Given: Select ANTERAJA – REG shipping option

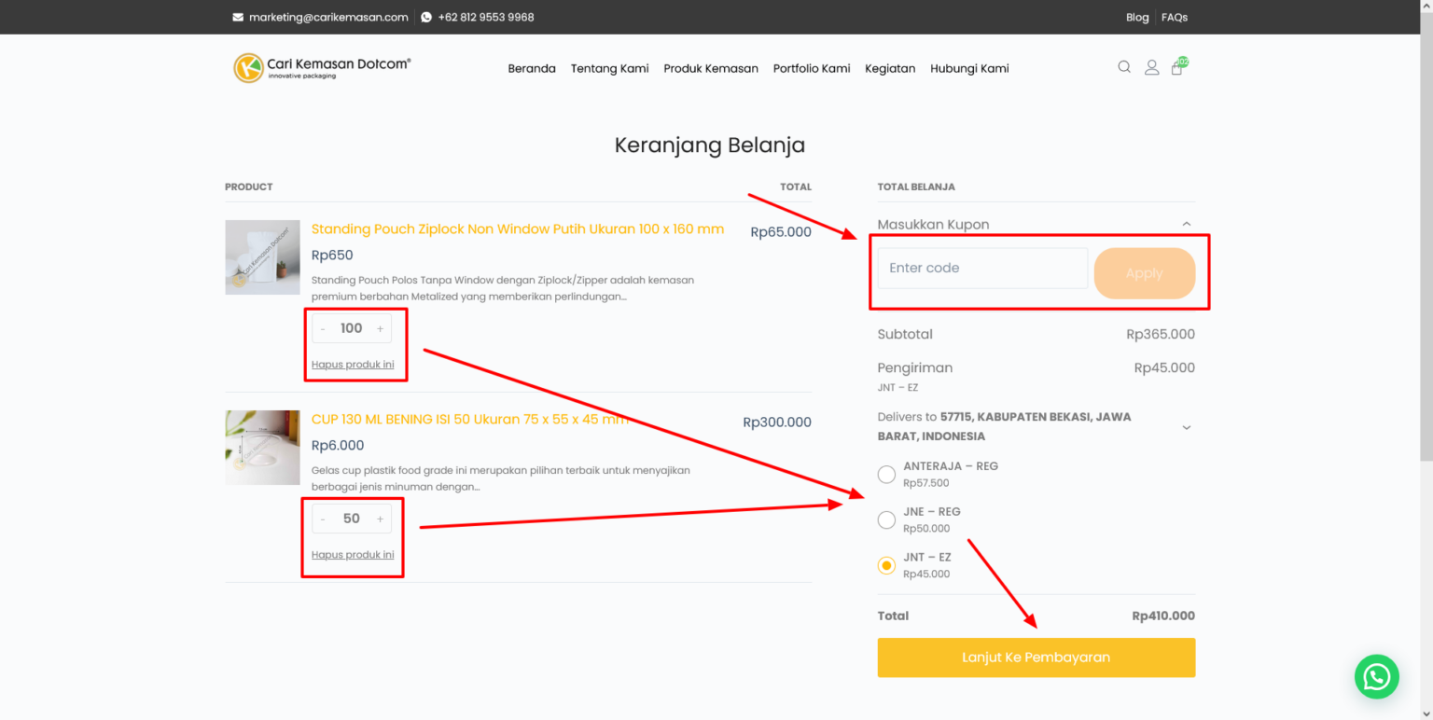Looking at the screenshot, I should point(886,475).
